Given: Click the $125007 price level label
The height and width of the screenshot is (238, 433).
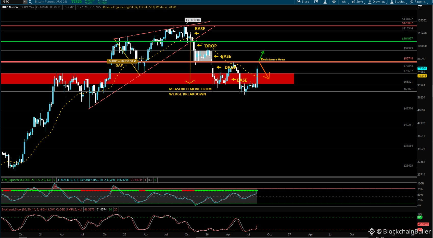Looking at the screenshot, I should pyautogui.click(x=407, y=23).
